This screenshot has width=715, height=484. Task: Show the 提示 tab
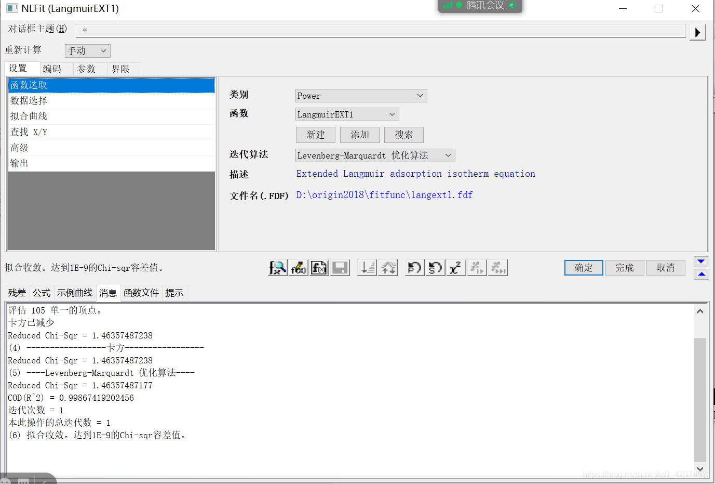tap(174, 293)
